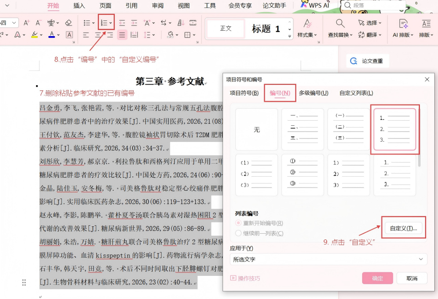Screen dimensions: 438x299
Task: Click the decrease indent icon
Action: pyautogui.click(x=122, y=23)
